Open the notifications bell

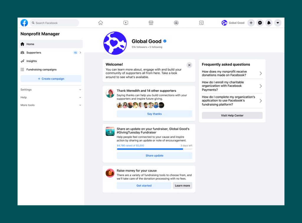[x=269, y=23]
